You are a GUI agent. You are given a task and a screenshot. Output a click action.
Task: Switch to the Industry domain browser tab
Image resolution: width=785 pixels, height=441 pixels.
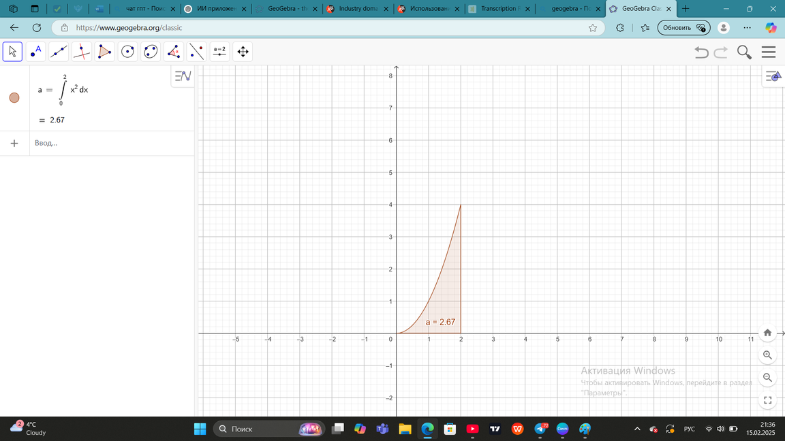358,9
